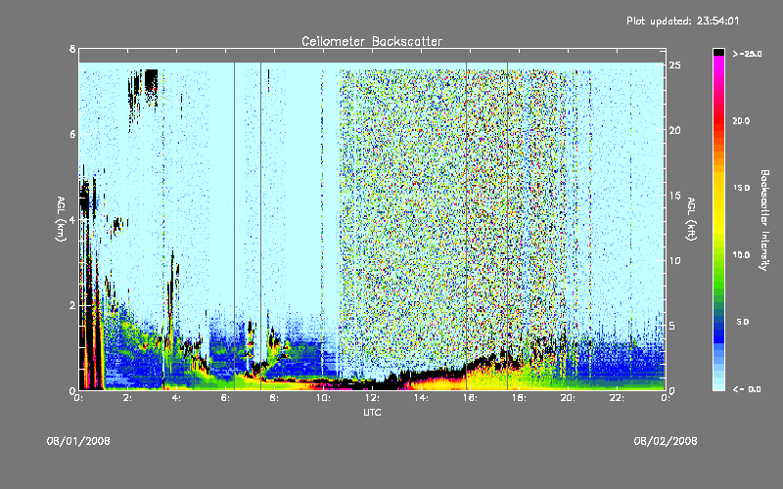The height and width of the screenshot is (489, 783).
Task: Click the left 'AGL (km)' axis label
Action: tap(61, 219)
